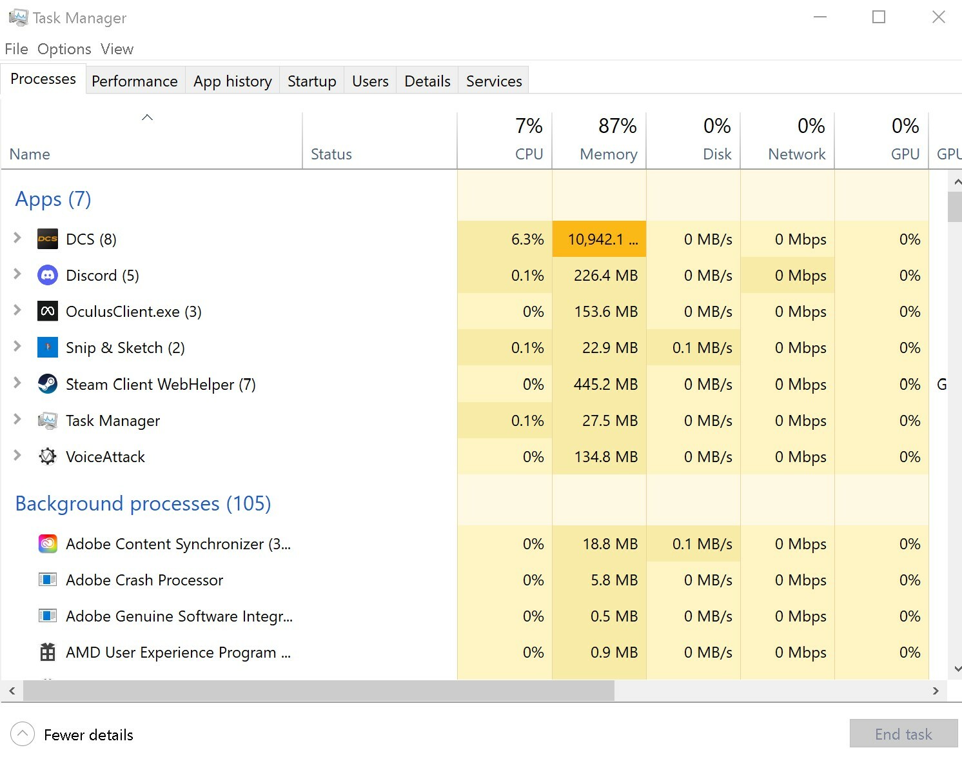Screen dimensions: 962x759
Task: Expand the DCS process group
Action: coord(17,238)
